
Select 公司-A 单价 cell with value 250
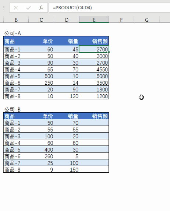41,82
